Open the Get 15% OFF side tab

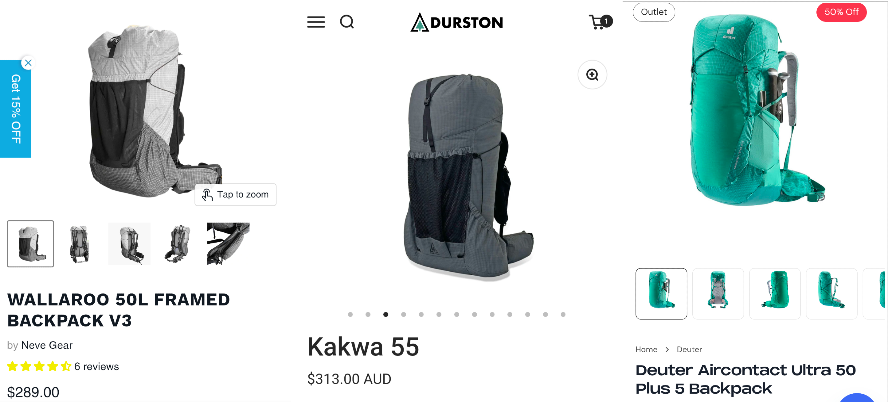[16, 109]
